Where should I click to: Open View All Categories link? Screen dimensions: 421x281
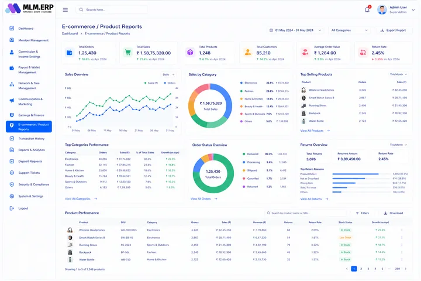tap(81, 198)
